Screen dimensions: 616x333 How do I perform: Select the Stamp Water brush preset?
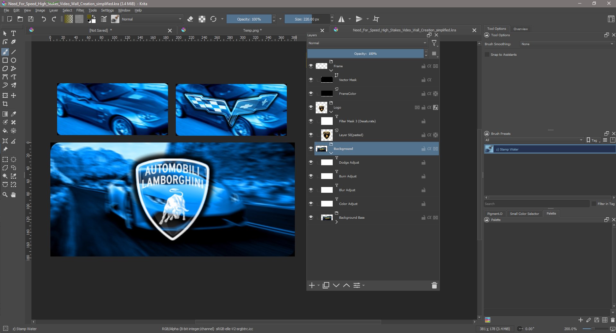pyautogui.click(x=550, y=149)
